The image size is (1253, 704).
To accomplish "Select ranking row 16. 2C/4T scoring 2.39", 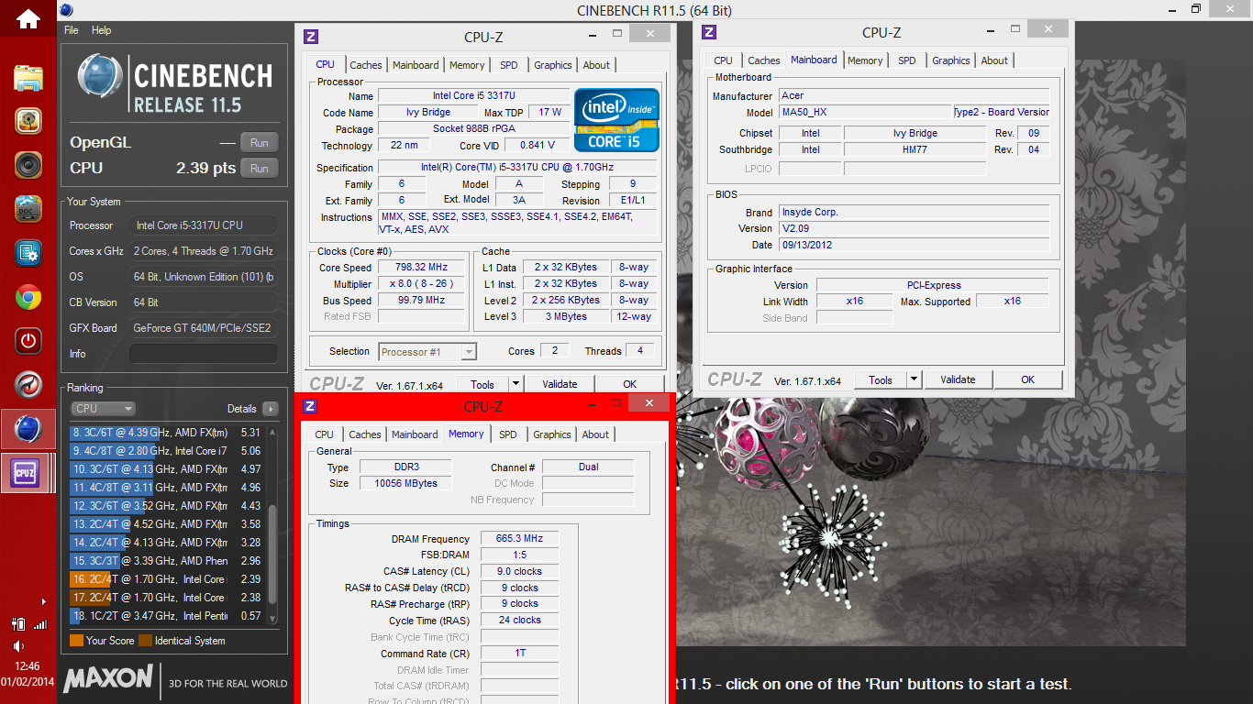I will [167, 579].
